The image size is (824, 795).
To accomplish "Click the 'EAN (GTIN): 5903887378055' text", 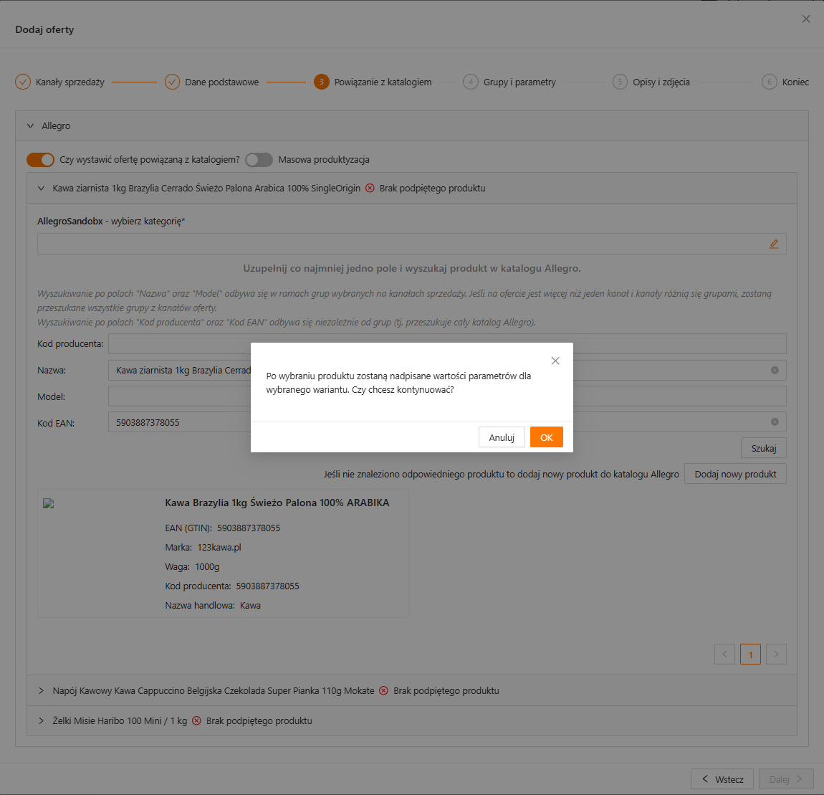I will click(x=222, y=528).
